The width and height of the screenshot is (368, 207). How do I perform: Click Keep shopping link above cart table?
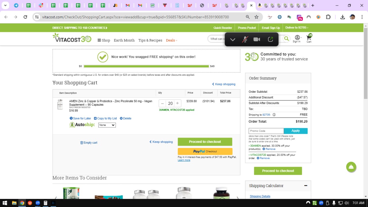point(224,84)
